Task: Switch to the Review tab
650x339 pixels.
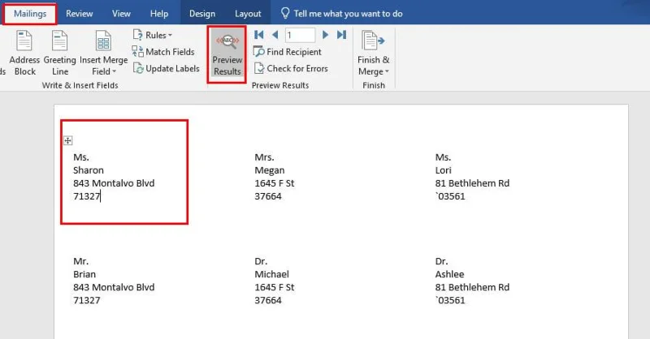Action: (79, 14)
